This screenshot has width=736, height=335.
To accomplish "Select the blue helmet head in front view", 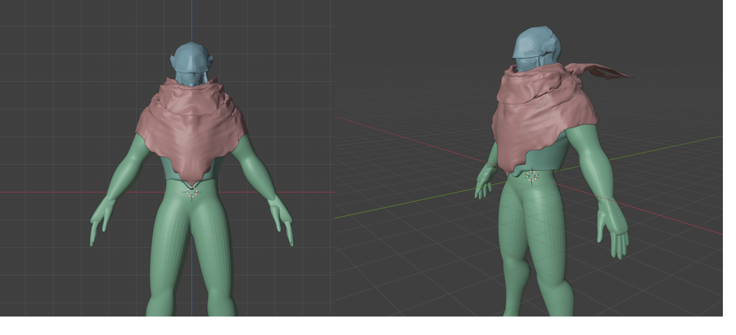I will coord(192,64).
